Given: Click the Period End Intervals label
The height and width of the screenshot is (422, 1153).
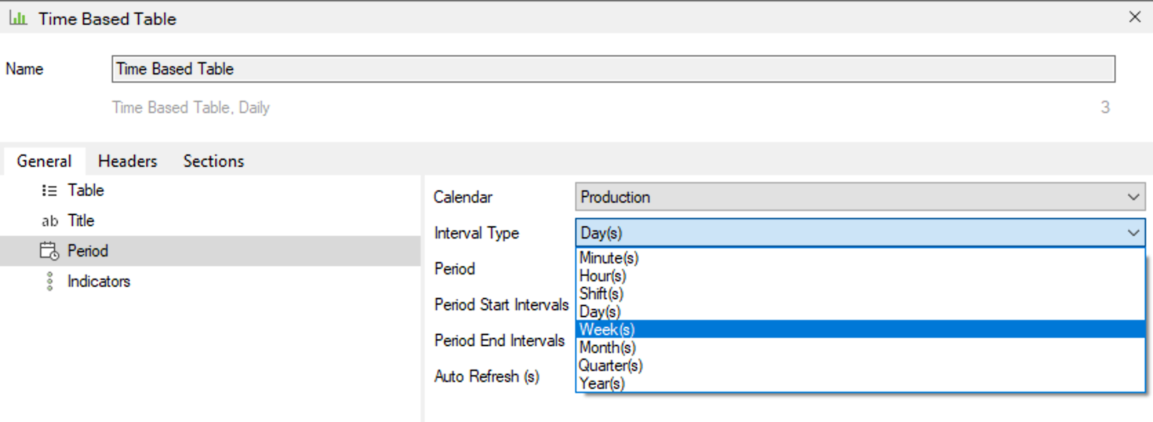Looking at the screenshot, I should click(x=499, y=341).
